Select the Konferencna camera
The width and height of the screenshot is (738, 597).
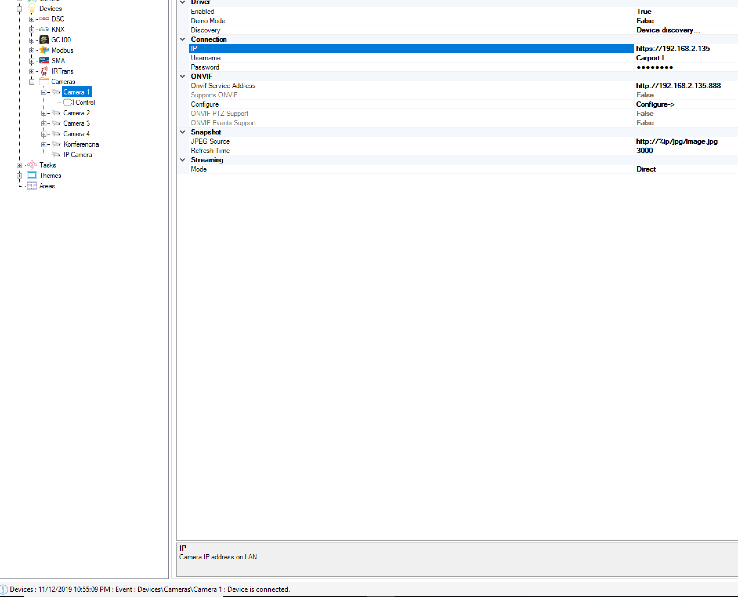point(81,144)
